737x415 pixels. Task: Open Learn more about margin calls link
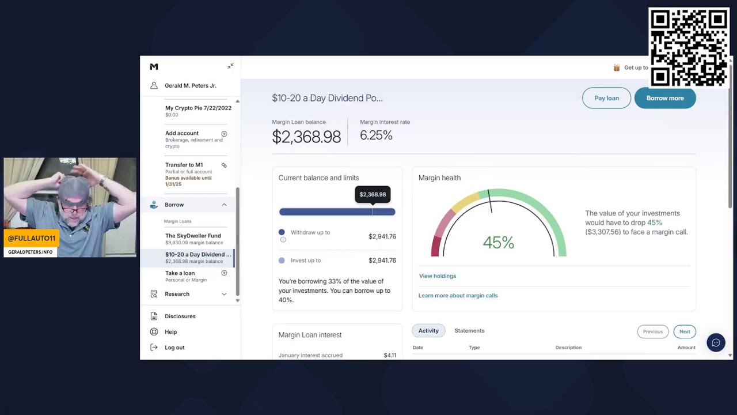(458, 296)
